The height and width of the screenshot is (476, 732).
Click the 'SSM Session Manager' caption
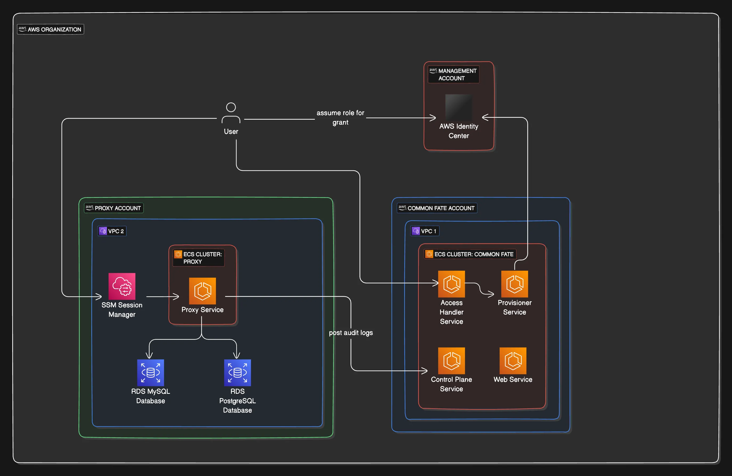pyautogui.click(x=122, y=310)
